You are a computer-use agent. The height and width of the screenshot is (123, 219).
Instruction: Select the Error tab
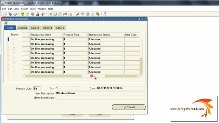click(x=10, y=28)
